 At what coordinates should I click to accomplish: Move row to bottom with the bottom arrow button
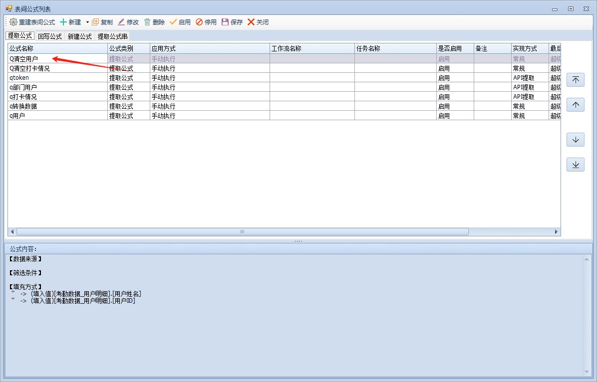point(575,165)
